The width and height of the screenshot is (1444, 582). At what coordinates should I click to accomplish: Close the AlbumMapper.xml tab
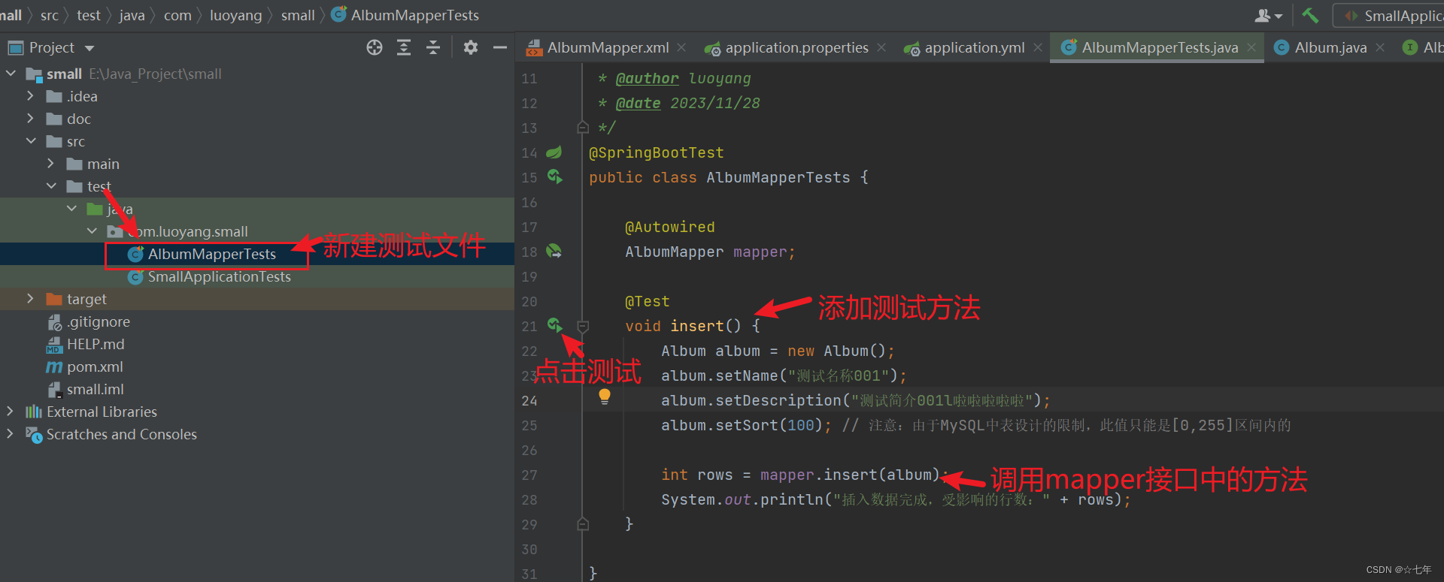[x=681, y=47]
